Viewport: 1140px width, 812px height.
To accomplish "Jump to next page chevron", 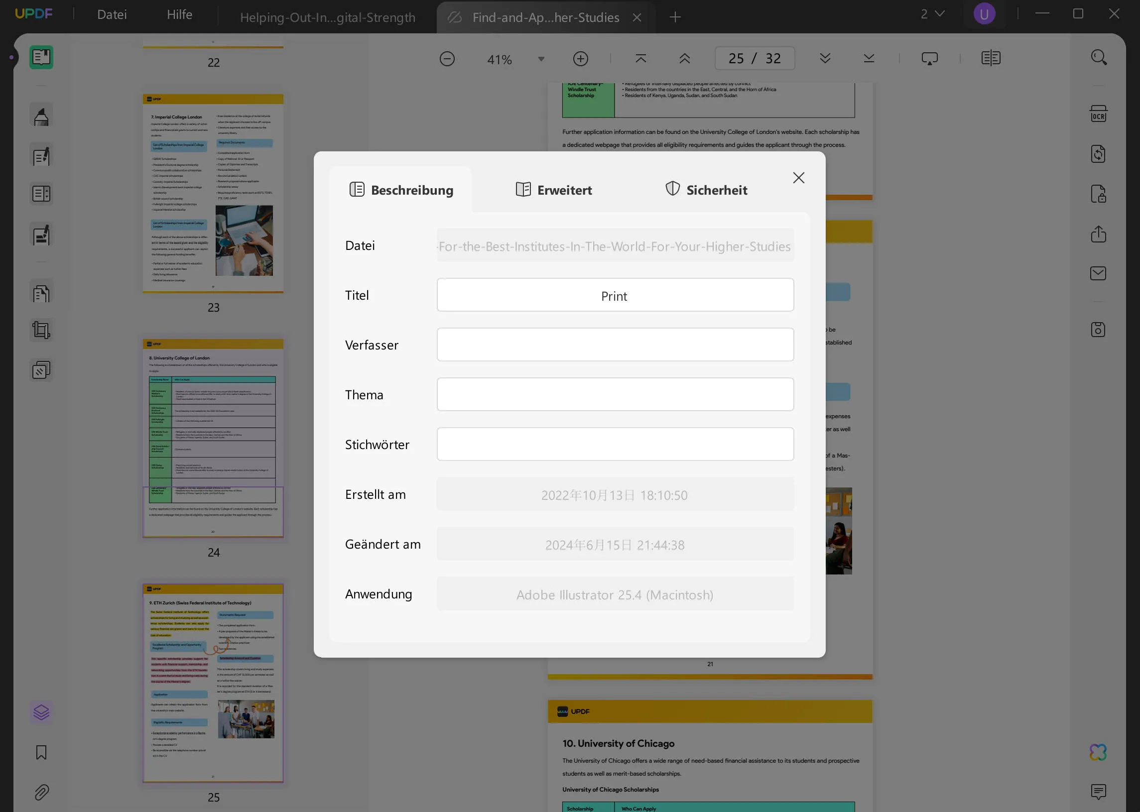I will [825, 59].
